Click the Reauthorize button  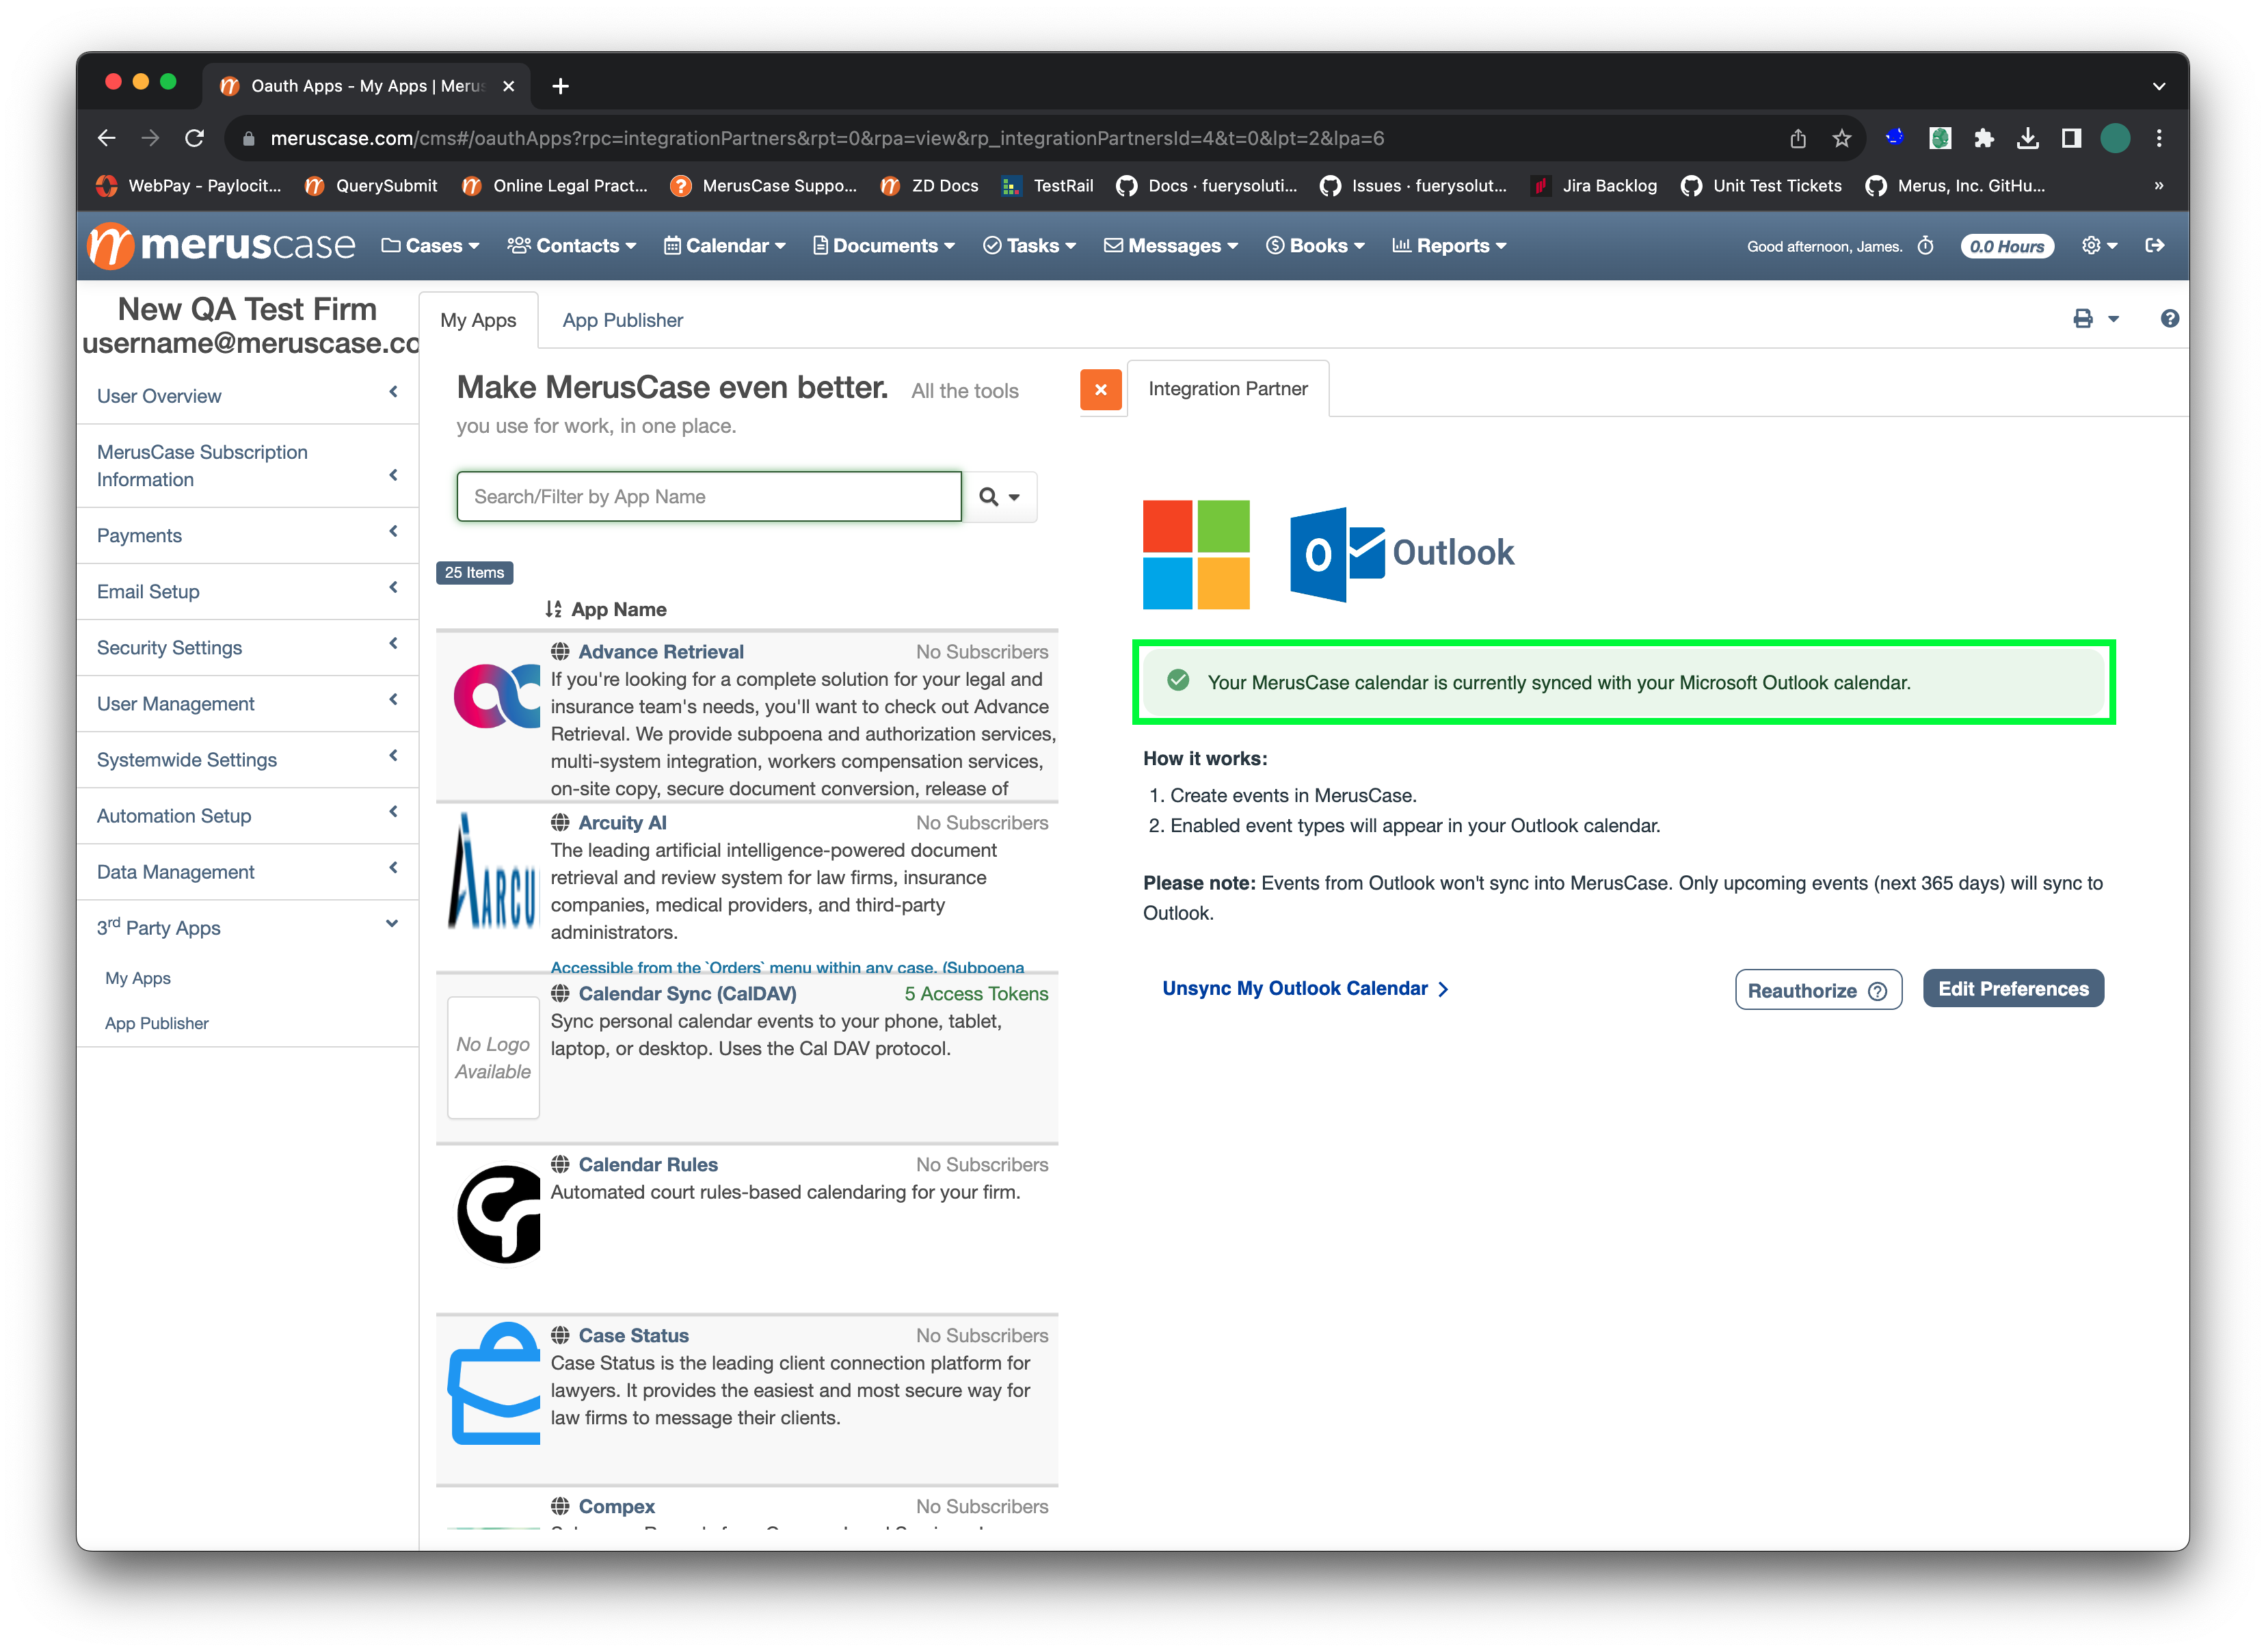(1817, 990)
